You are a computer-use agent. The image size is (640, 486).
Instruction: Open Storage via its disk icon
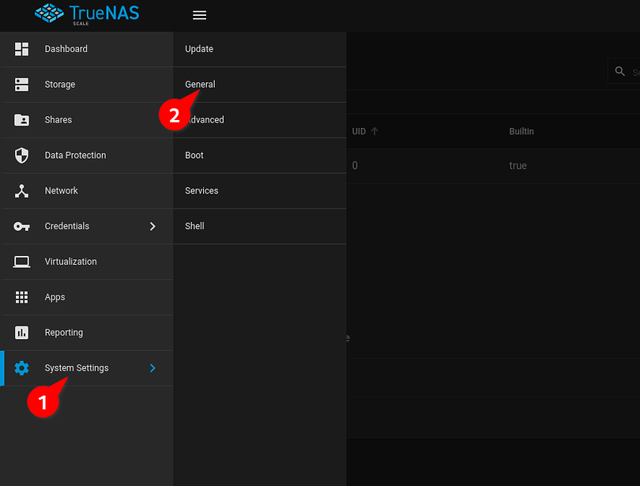(x=21, y=85)
